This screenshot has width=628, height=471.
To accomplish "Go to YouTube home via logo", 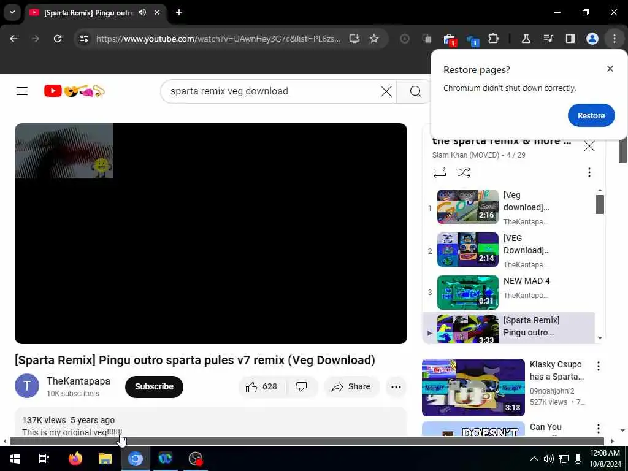I will click(74, 91).
